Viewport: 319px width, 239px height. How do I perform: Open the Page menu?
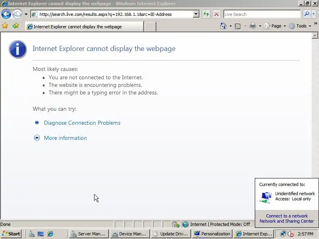point(275,26)
